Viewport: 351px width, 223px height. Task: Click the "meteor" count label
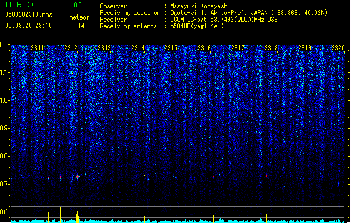(79, 17)
